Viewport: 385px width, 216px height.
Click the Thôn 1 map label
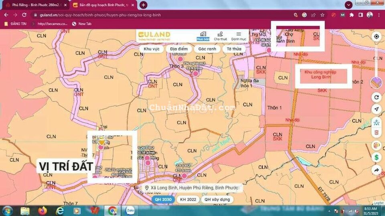tap(274, 108)
